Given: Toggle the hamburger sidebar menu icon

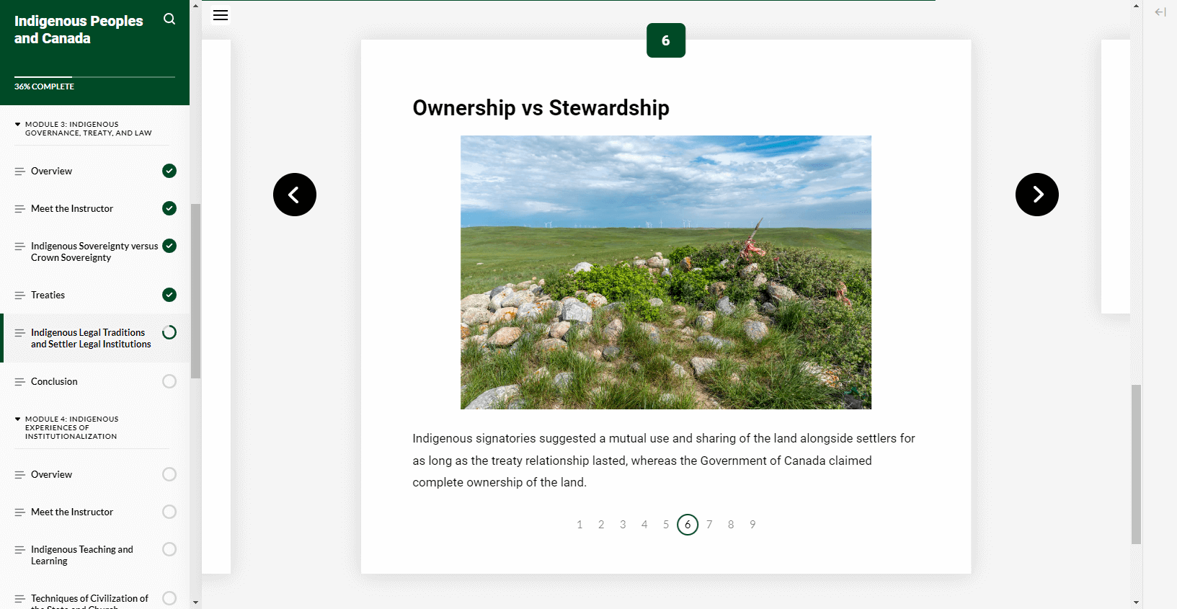Looking at the screenshot, I should (221, 15).
